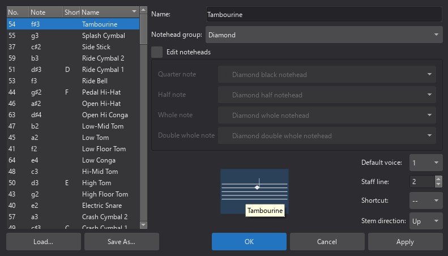
Task: Open the Shortcut dropdown
Action: pos(425,200)
